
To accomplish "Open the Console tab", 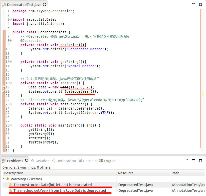I will [87, 161].
